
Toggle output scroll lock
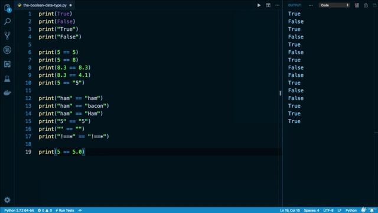coord(366,5)
